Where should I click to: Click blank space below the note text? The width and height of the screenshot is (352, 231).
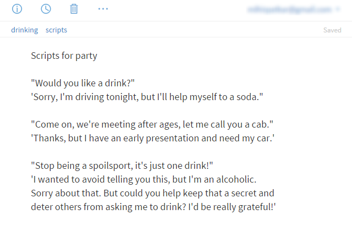tap(176, 222)
